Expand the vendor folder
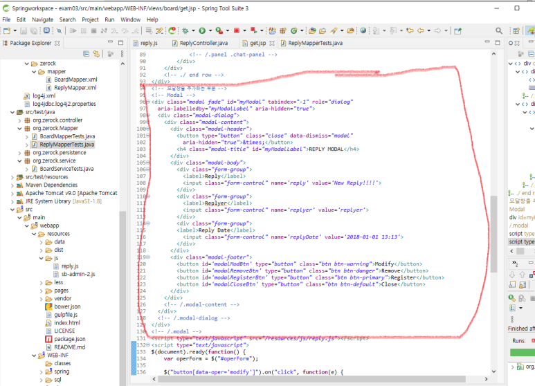Viewport: 535px width, 386px height. [x=42, y=299]
